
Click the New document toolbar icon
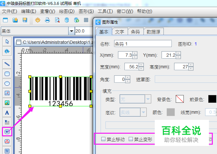pos(5,20)
